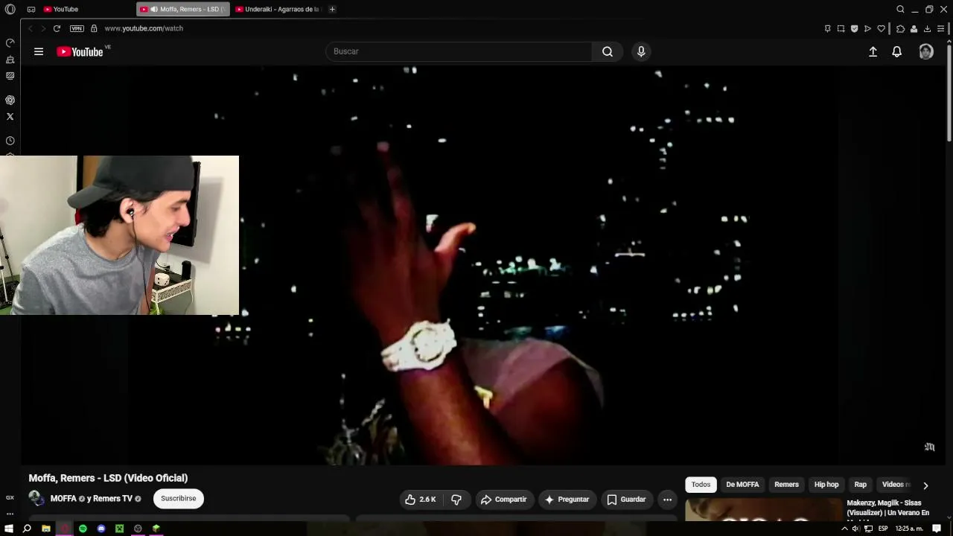Open the send arrow in Opera toolbar
953x536 pixels.
pos(867,28)
